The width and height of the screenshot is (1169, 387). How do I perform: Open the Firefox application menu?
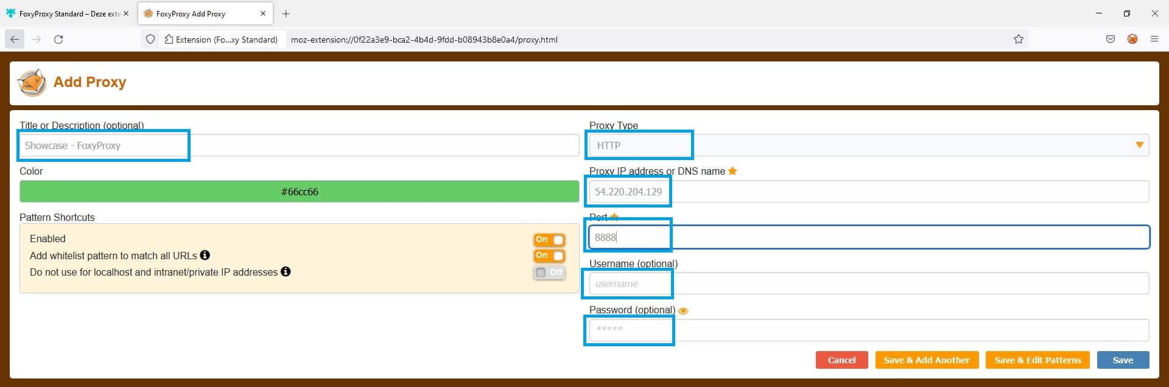pos(1154,40)
